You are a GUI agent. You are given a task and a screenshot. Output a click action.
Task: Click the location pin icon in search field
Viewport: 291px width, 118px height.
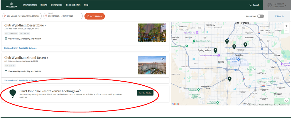coord(5,16)
